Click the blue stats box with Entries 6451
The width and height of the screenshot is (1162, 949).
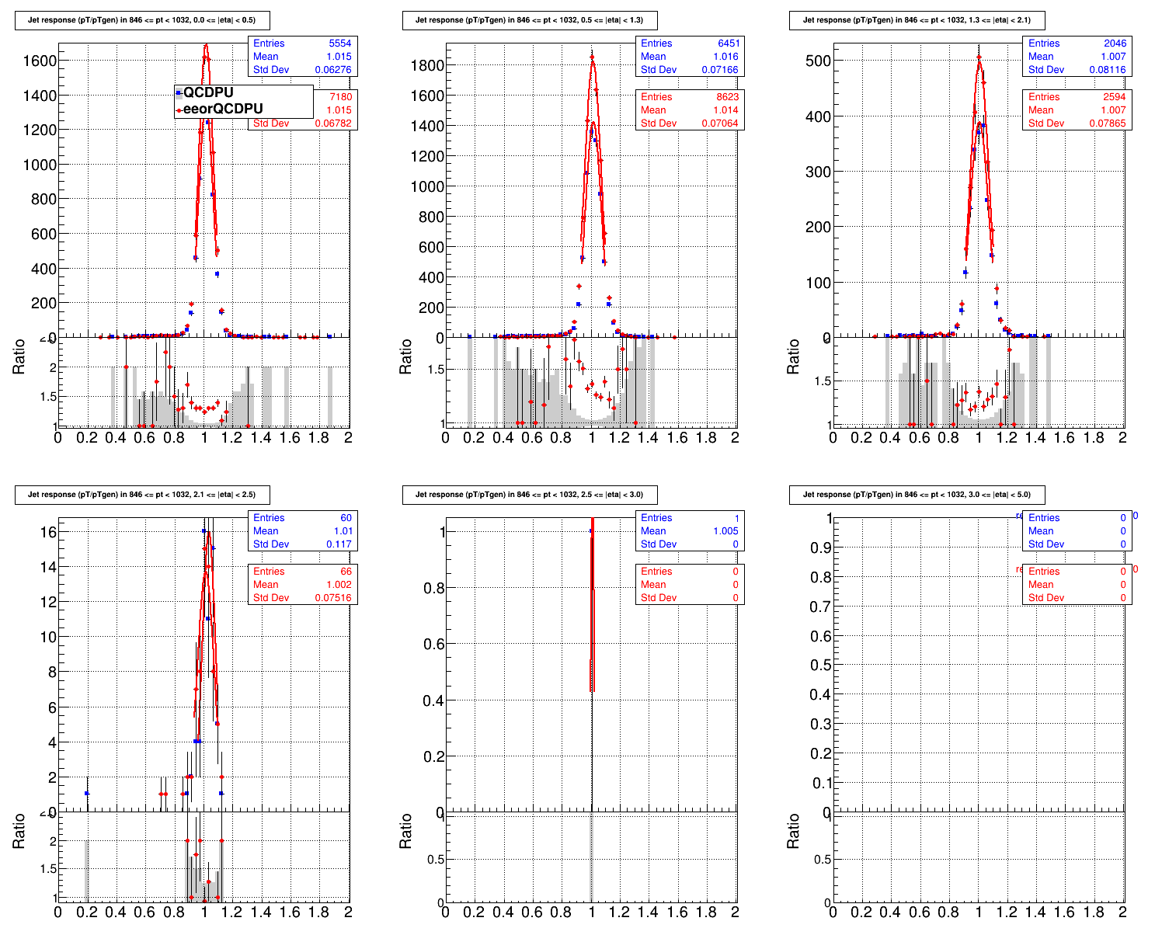(690, 57)
